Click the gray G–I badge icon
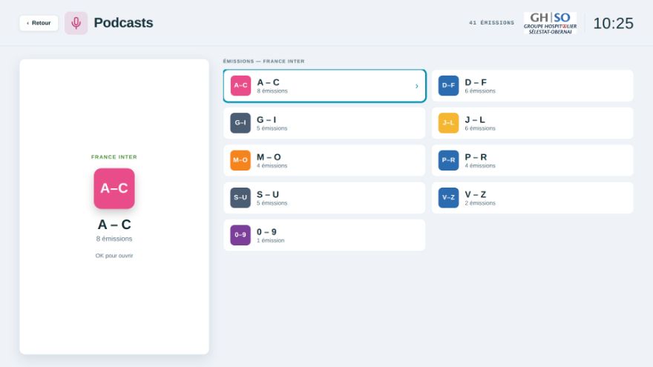The width and height of the screenshot is (653, 367). (240, 123)
